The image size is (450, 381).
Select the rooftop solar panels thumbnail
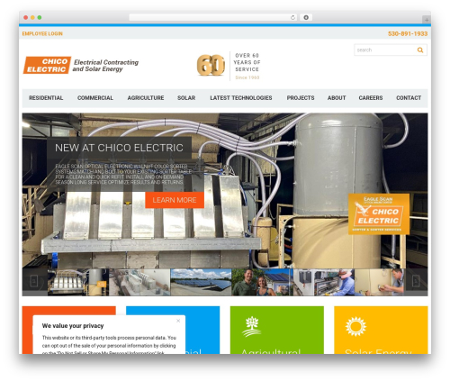[201, 282]
